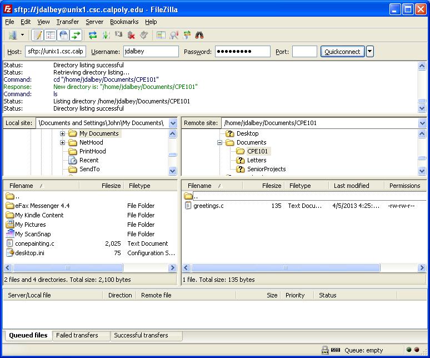Toggle synchronized browsing icon
430x358 pixels.
pos(187,35)
